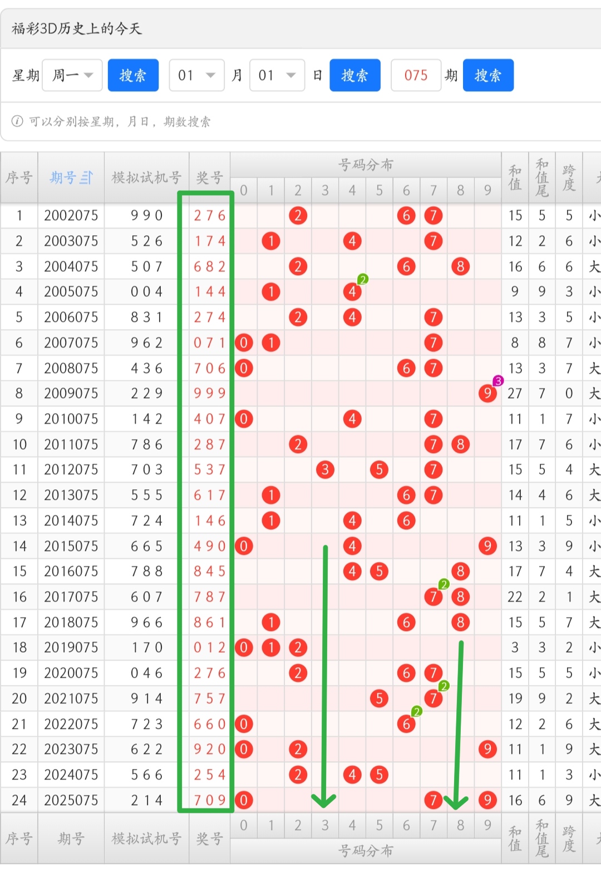Click the top 跨度 column header
Image resolution: width=601 pixels, height=873 pixels.
tap(569, 177)
